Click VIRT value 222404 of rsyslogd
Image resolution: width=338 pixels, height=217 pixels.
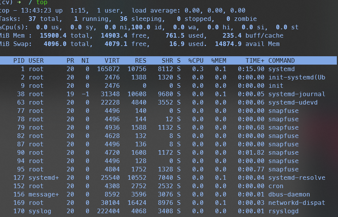108,212
